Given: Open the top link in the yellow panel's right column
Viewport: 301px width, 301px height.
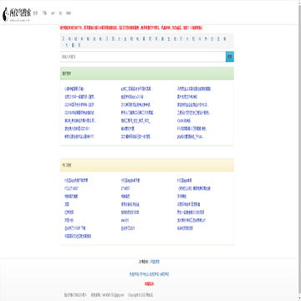Looking at the screenshot, I should (x=184, y=181).
